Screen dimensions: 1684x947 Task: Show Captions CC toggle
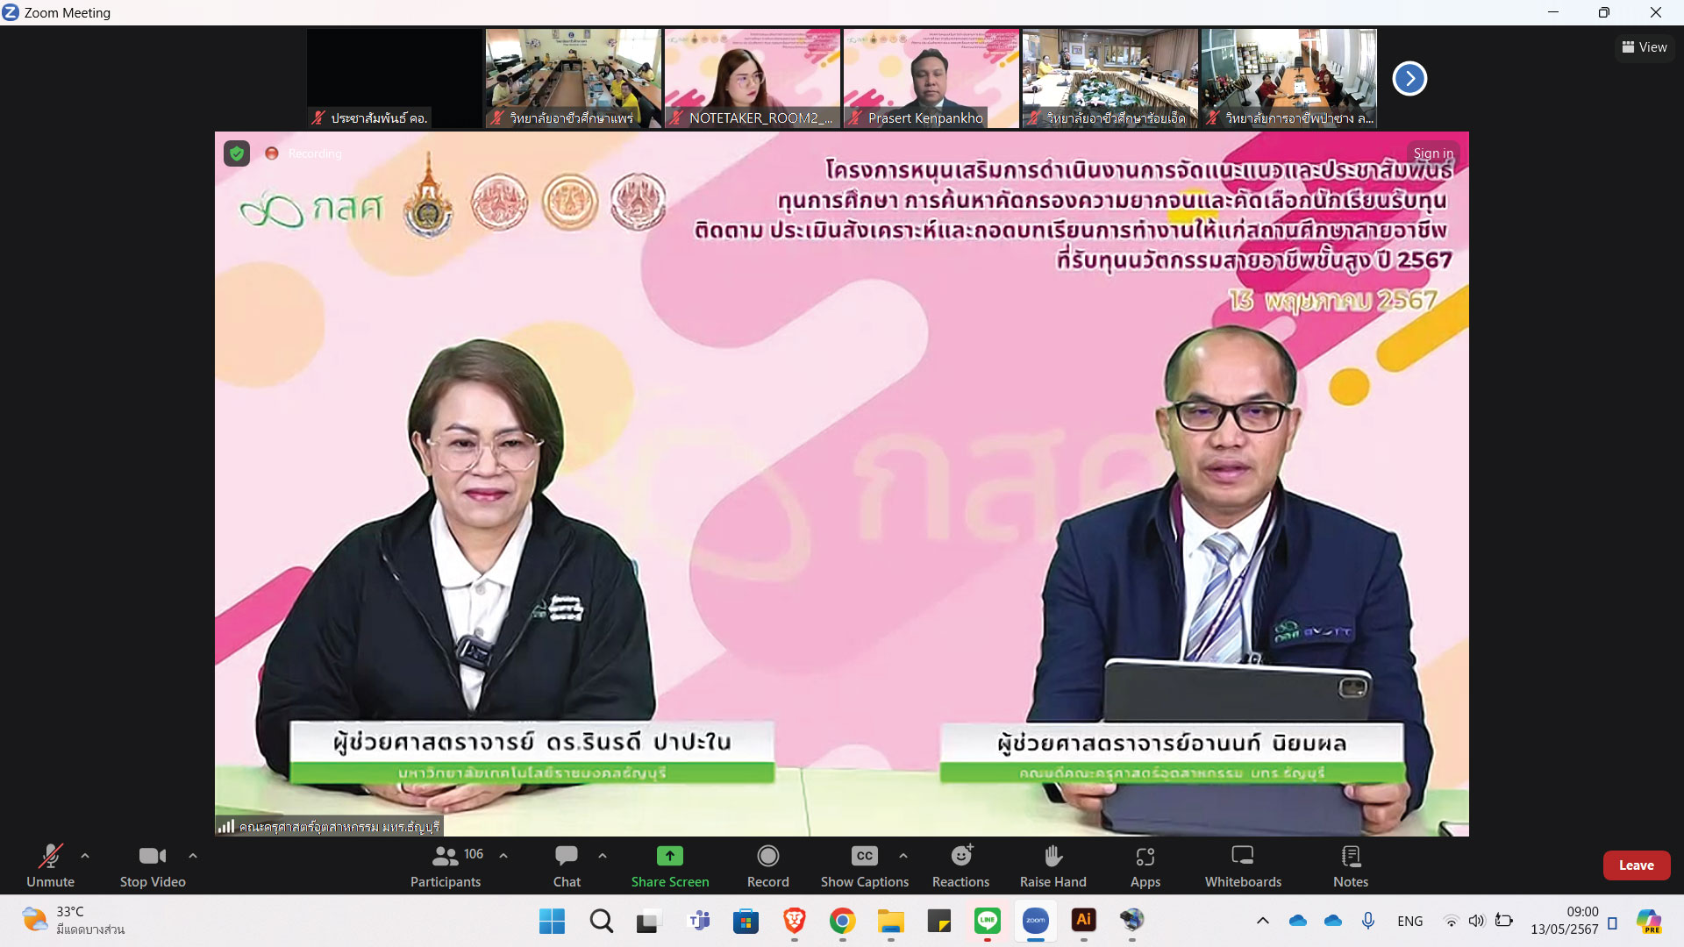864,865
